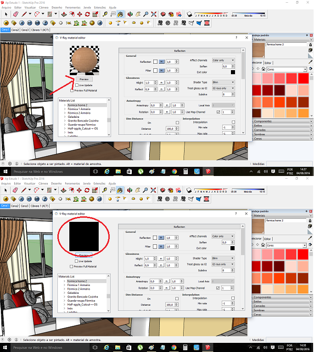The width and height of the screenshot is (314, 352).
Task: Expand Guarda-roupa Fórmica in lower Materials List
Action: [64, 301]
